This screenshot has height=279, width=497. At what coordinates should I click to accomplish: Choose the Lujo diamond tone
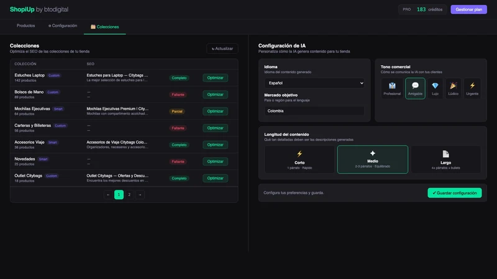point(435,88)
